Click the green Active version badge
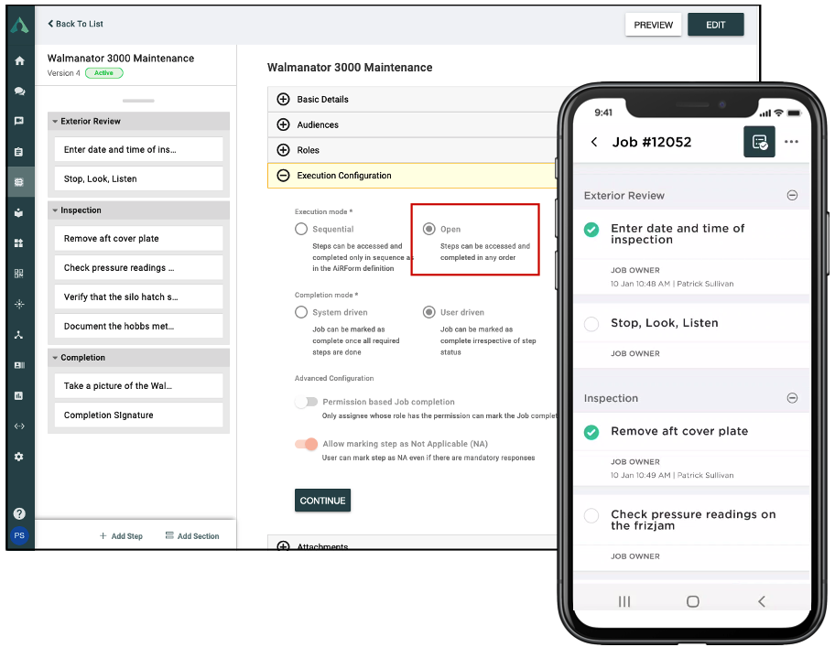 coord(103,73)
